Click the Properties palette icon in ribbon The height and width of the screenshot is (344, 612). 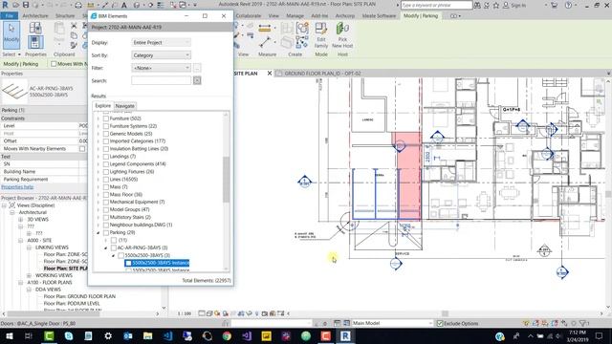click(35, 42)
